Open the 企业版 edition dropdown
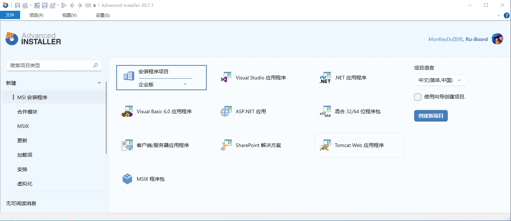 pos(165,84)
